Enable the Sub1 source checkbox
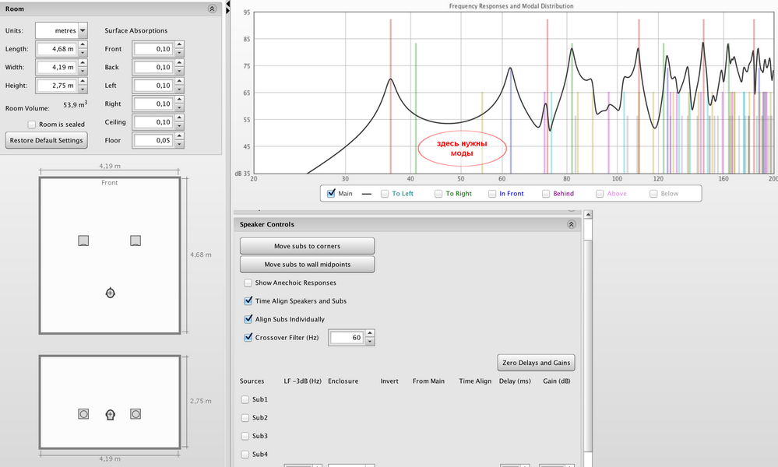This screenshot has height=467, width=778. tap(245, 399)
